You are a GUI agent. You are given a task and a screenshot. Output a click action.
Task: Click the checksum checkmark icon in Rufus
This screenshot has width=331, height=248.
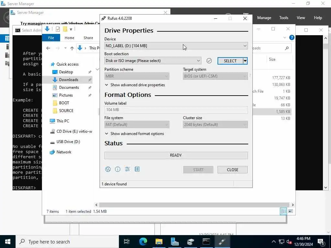tap(209, 61)
